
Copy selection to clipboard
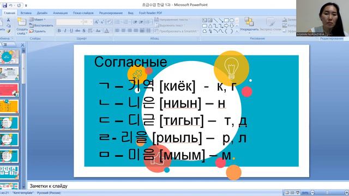pyautogui.click(x=8, y=26)
